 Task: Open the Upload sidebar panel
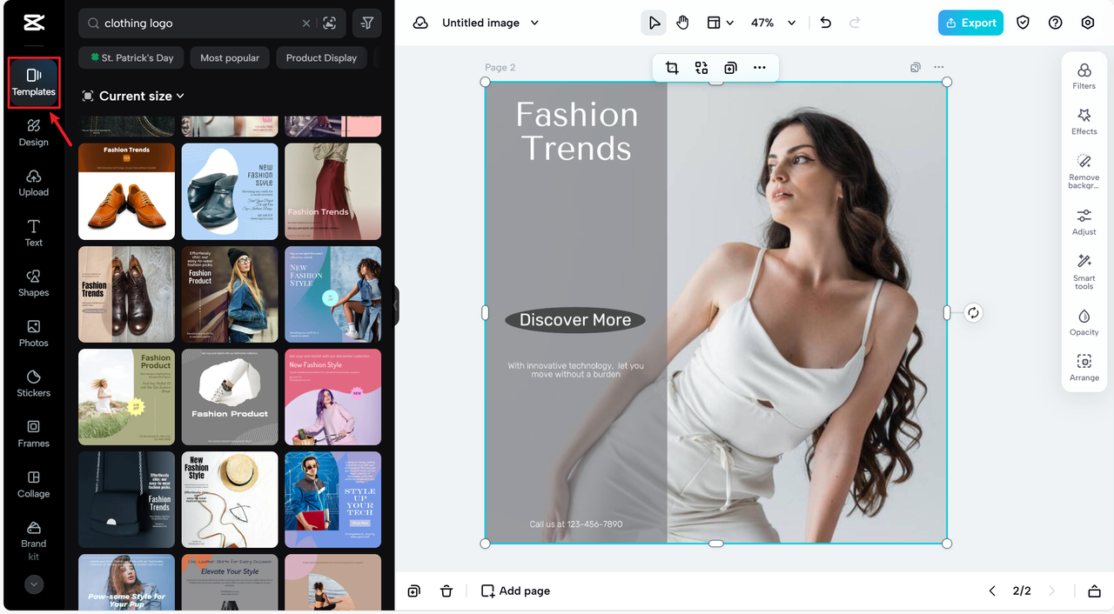[34, 183]
